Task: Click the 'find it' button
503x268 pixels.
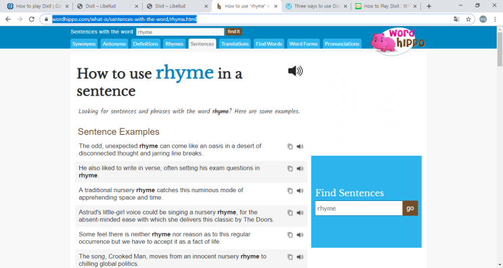Action: click(234, 31)
